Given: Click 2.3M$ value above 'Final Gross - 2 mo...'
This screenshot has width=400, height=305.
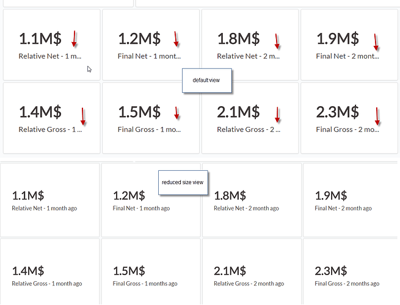Looking at the screenshot, I should coord(338,112).
